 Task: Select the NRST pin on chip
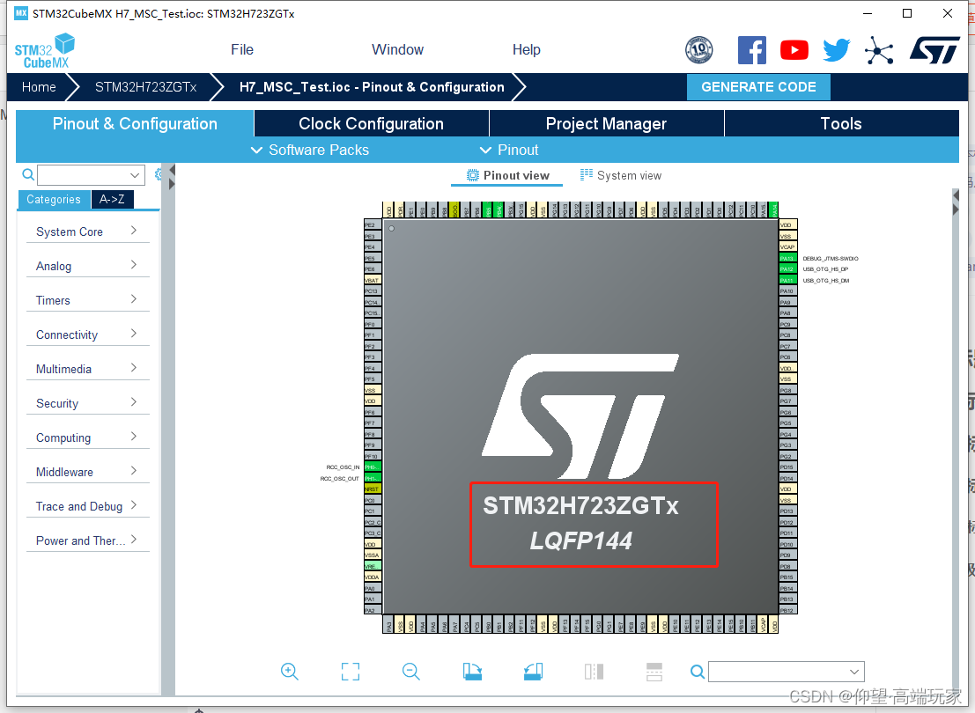click(x=372, y=489)
